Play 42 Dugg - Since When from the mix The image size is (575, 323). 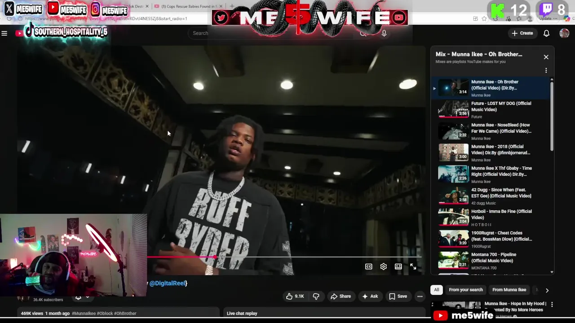pyautogui.click(x=491, y=196)
